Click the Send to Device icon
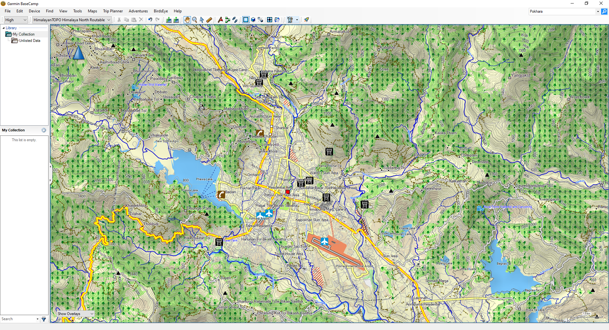609x330 pixels. coord(169,20)
